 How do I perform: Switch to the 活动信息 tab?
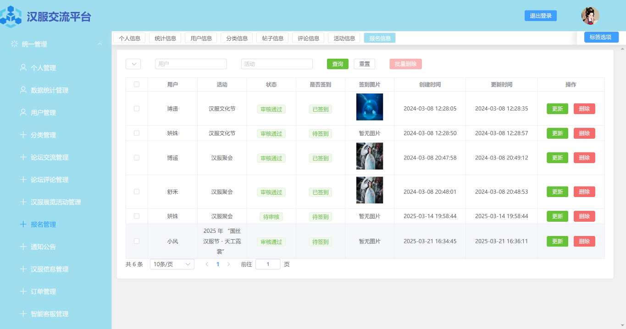(x=344, y=38)
